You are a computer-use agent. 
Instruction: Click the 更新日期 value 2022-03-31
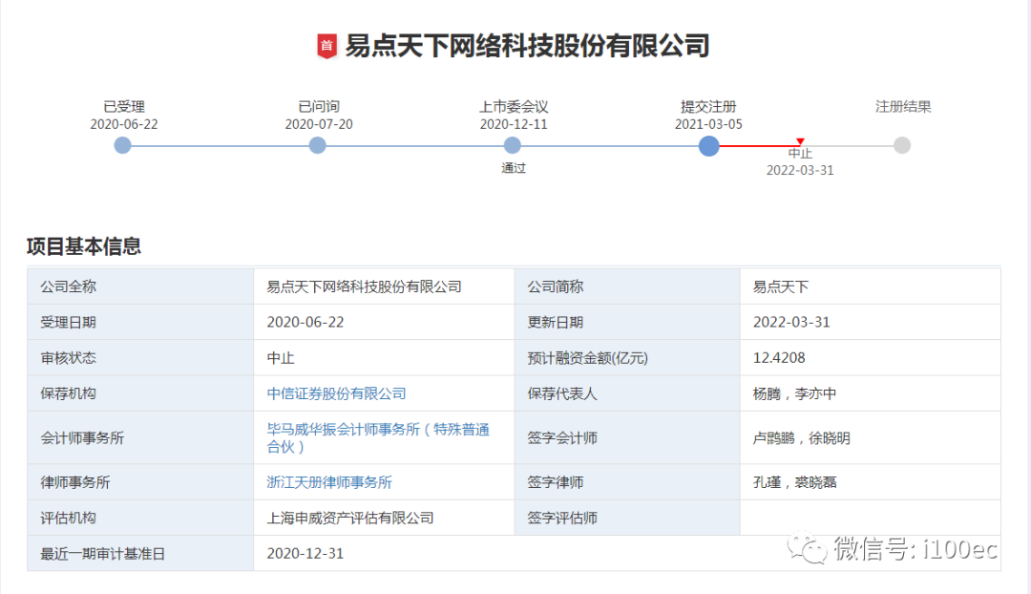791,323
